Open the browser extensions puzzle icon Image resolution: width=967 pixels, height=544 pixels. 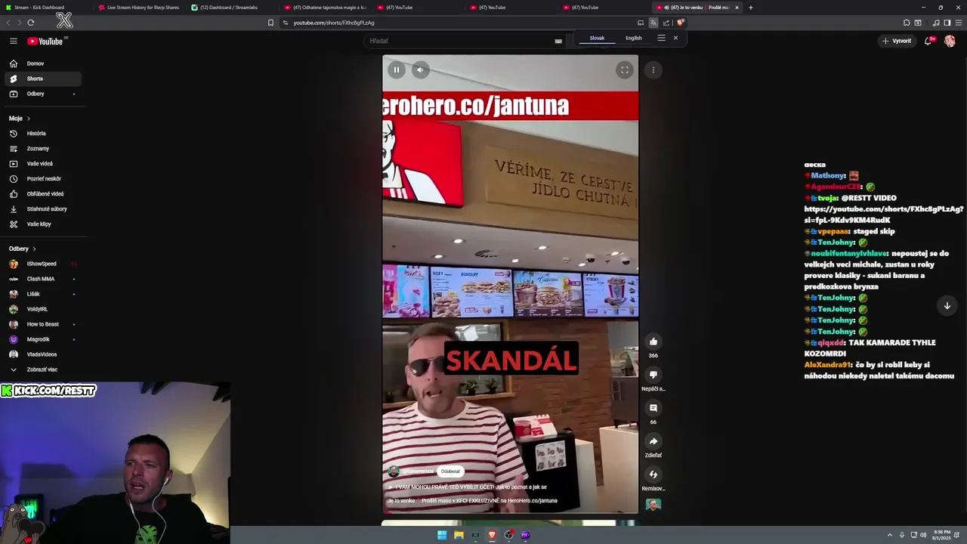point(907,23)
